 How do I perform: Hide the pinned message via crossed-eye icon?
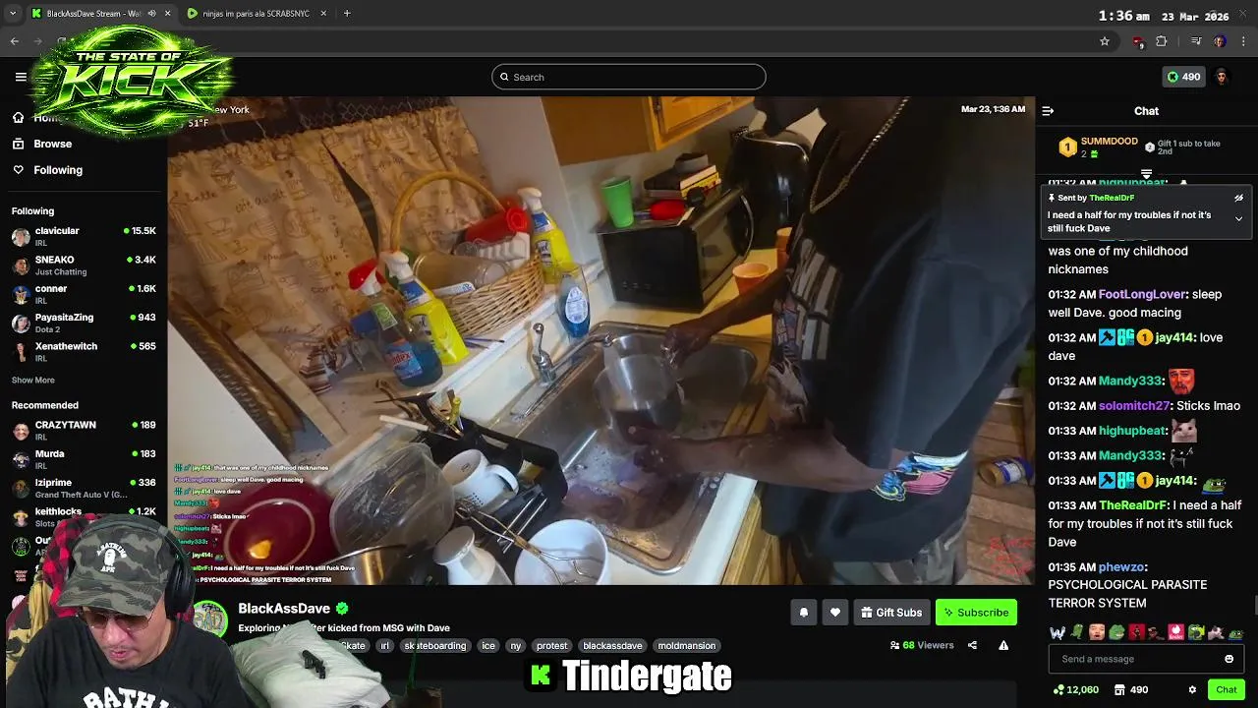pos(1238,198)
